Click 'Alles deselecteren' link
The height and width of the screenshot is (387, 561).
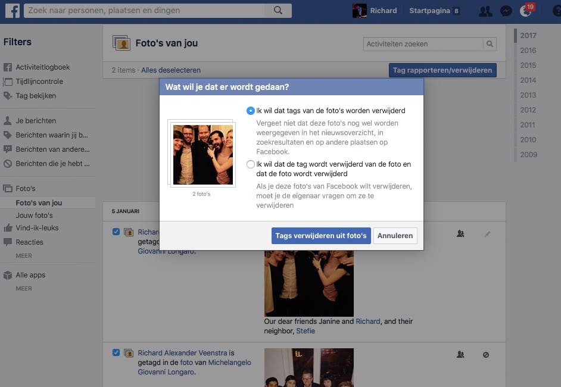pos(171,70)
